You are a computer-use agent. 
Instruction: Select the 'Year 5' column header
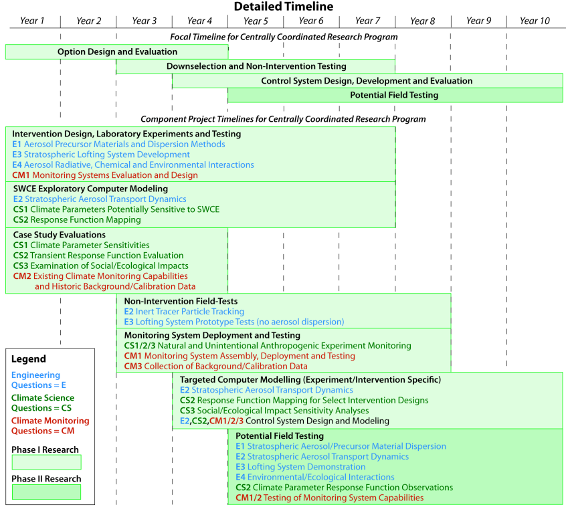[x=256, y=21]
